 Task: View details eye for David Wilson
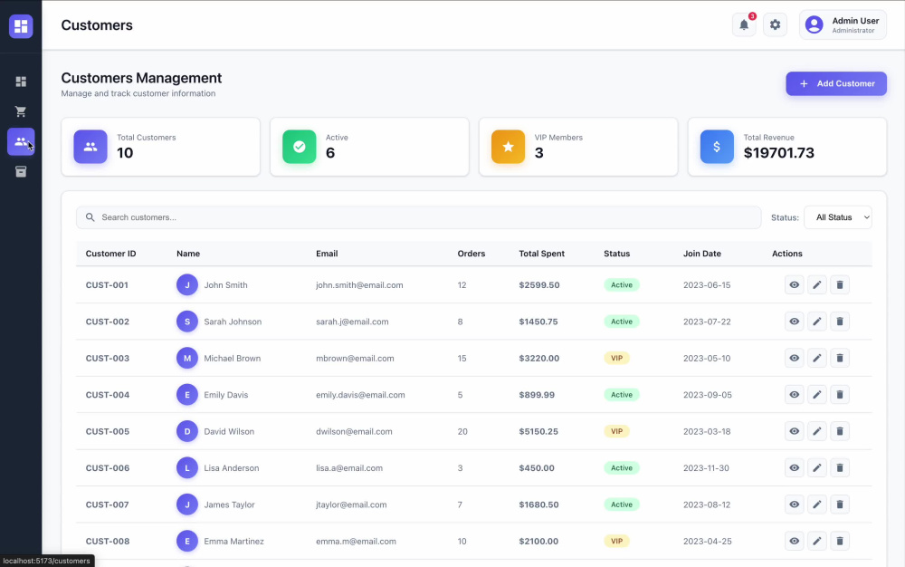(795, 431)
